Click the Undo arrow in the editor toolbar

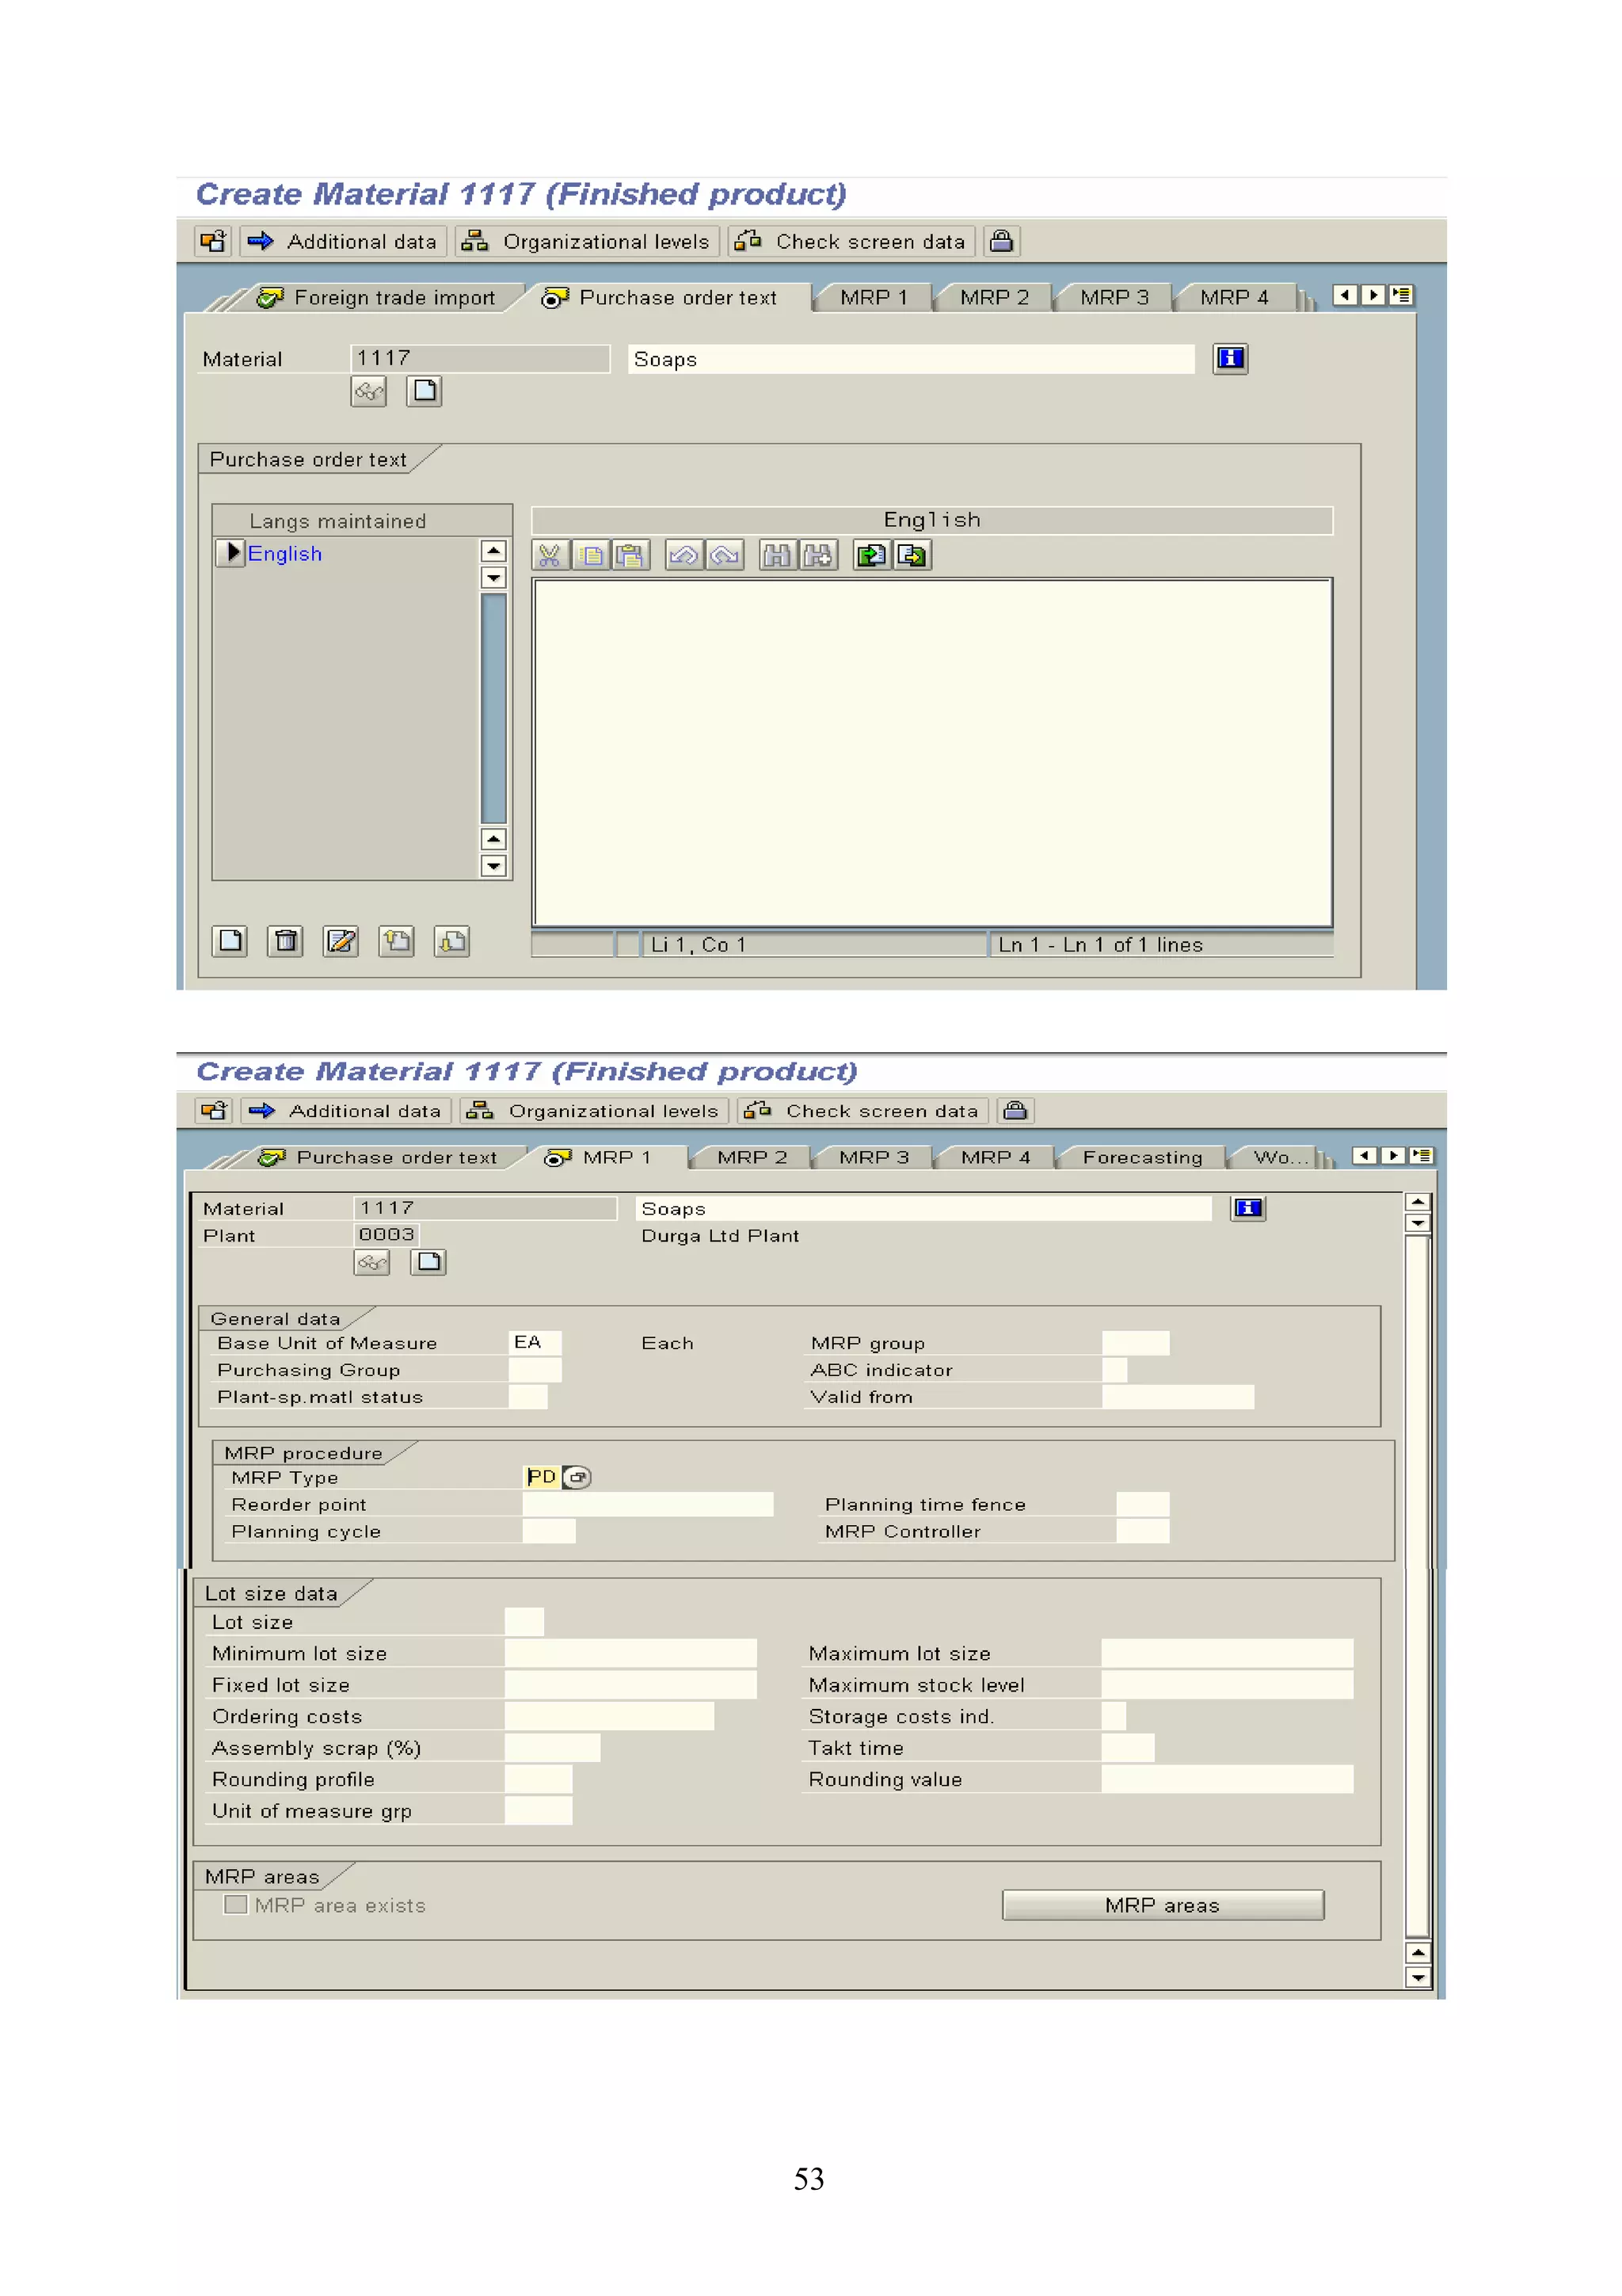(x=683, y=555)
